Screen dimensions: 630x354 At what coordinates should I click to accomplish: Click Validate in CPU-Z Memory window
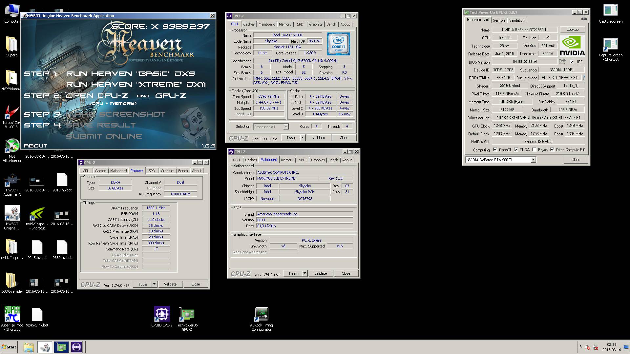click(x=170, y=284)
